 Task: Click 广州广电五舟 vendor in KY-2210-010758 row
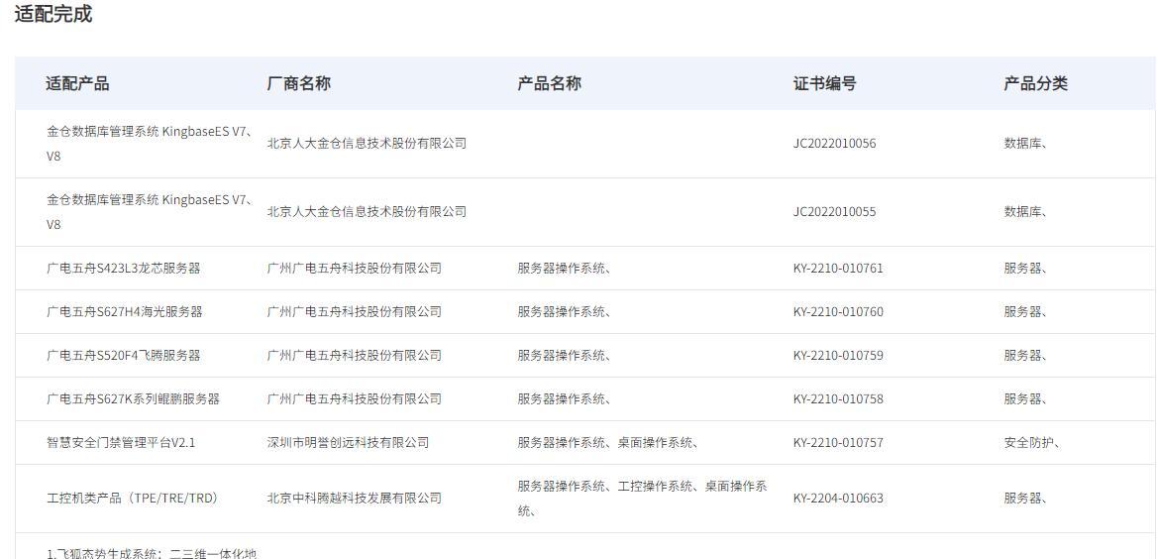(355, 398)
